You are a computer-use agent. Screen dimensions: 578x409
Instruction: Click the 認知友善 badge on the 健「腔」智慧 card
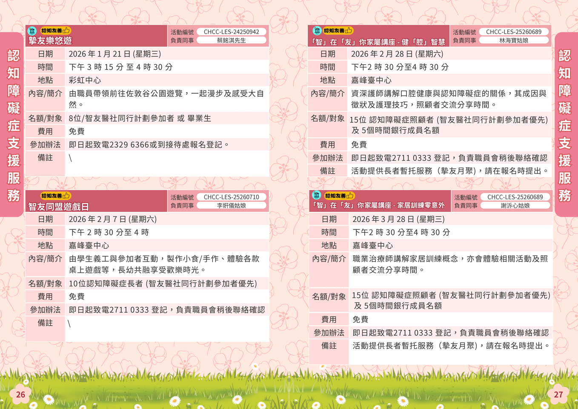click(338, 30)
